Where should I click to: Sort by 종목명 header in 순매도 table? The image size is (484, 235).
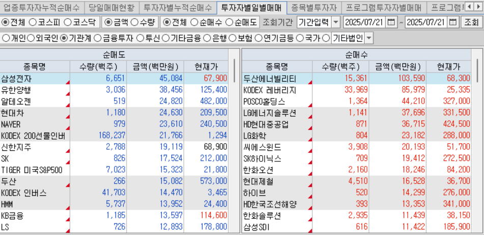pyautogui.click(x=35, y=66)
